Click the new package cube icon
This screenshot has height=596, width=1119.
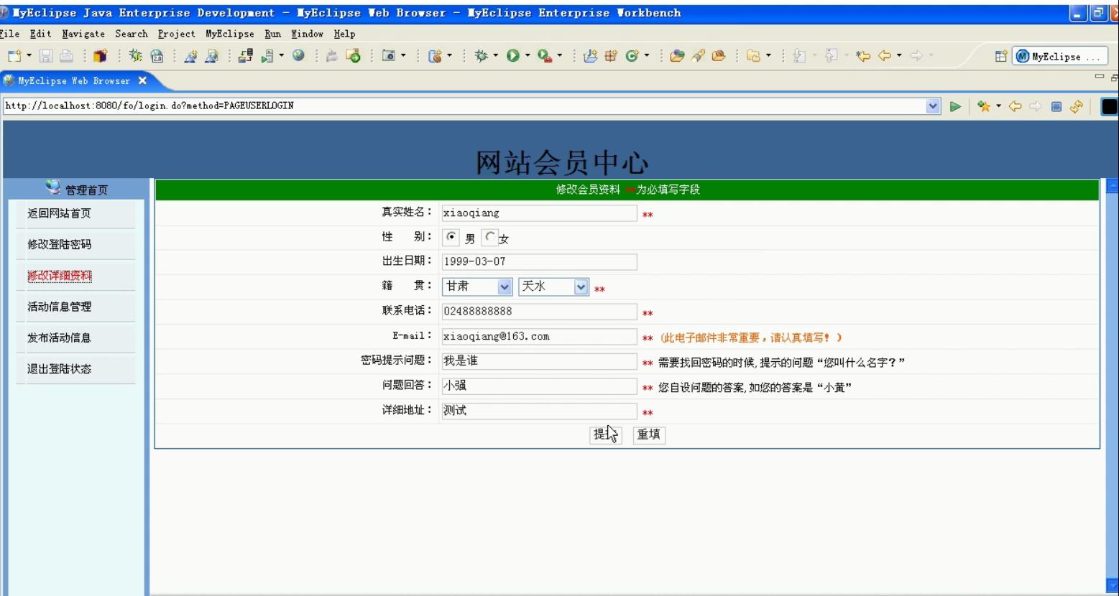tap(100, 56)
